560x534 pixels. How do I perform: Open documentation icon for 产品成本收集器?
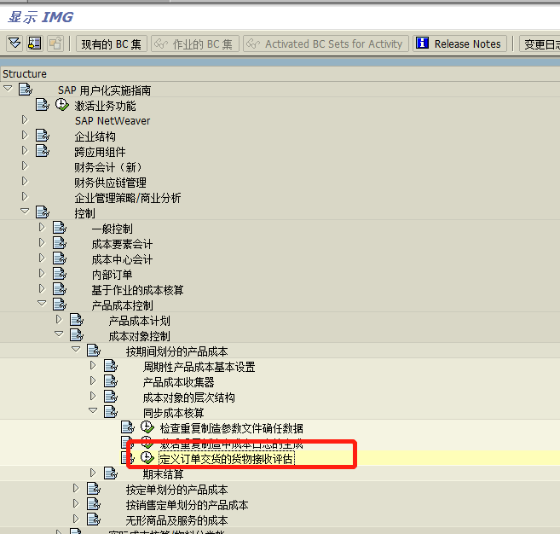[x=111, y=381]
